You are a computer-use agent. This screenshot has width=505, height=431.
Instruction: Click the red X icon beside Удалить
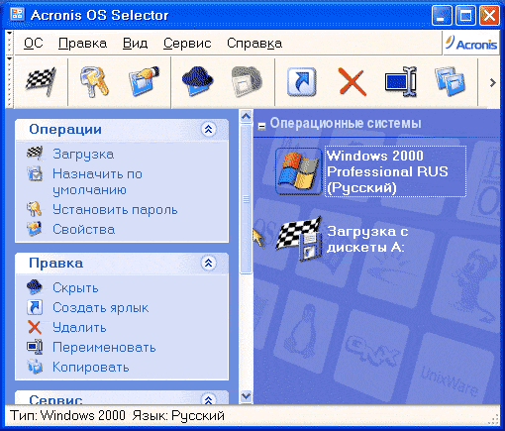click(35, 327)
